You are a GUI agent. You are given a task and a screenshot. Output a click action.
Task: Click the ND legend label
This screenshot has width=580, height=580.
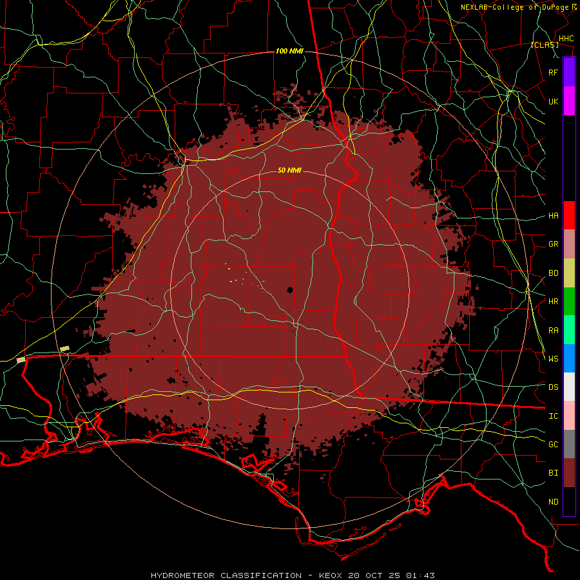[553, 502]
